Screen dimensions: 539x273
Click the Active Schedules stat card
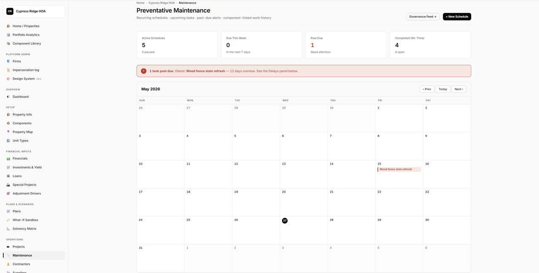click(177, 45)
